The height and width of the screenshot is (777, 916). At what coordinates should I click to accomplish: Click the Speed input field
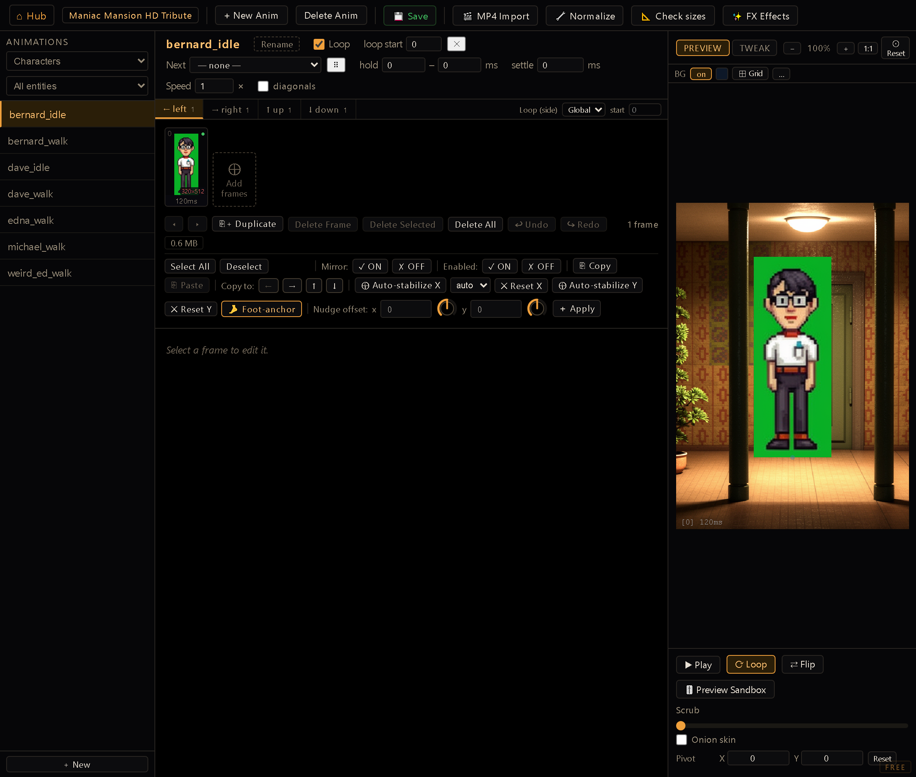[214, 86]
